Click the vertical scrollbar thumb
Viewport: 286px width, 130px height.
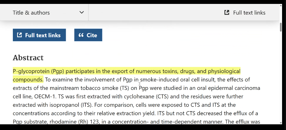[281, 27]
